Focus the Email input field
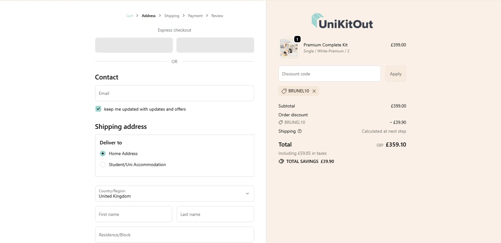501x243 pixels. (174, 93)
